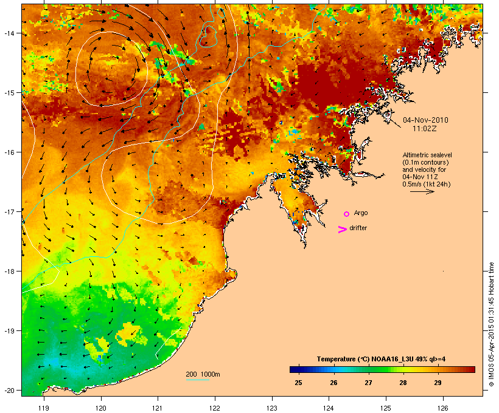Click the longitude axis label 125
This screenshot has width=499, height=413.
[x=386, y=408]
